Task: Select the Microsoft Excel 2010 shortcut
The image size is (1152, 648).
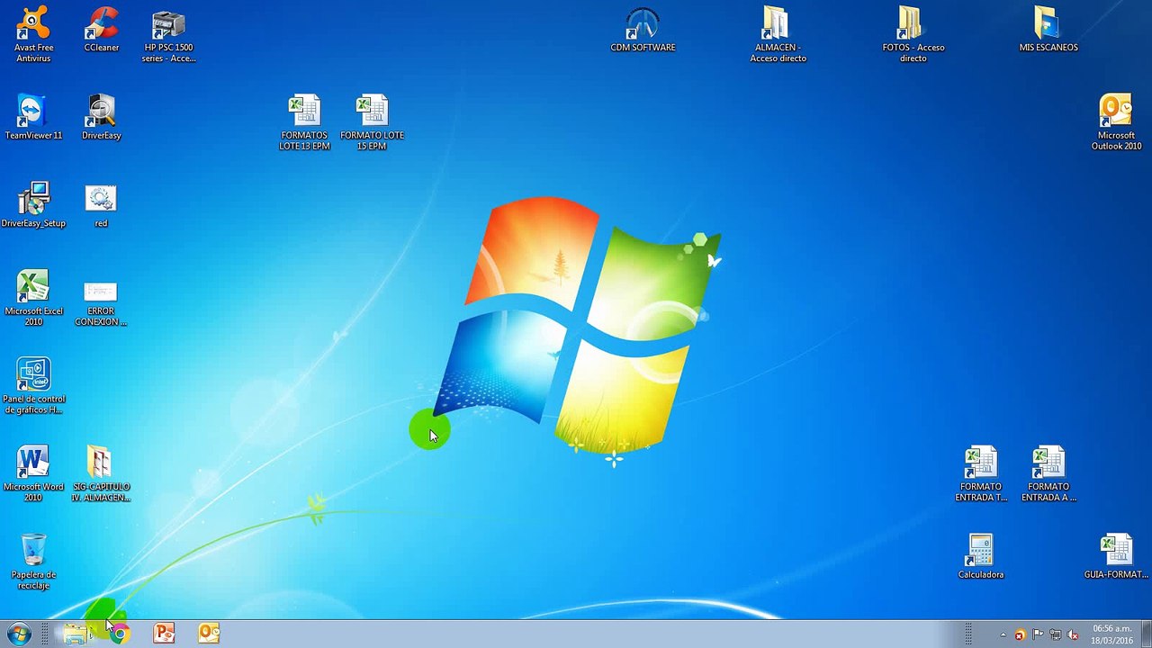Action: (33, 298)
